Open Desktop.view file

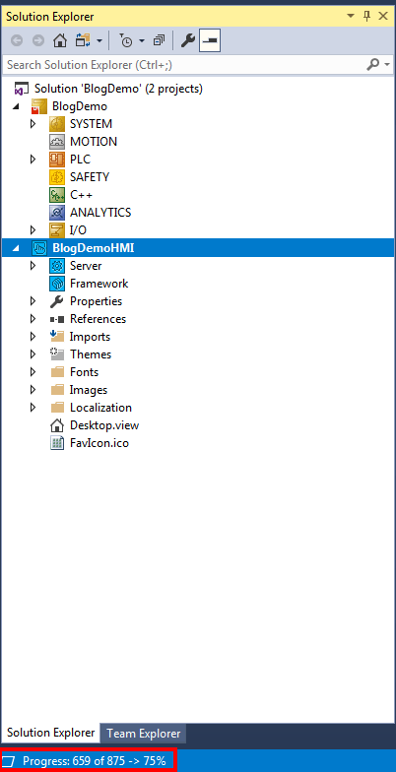tap(104, 425)
